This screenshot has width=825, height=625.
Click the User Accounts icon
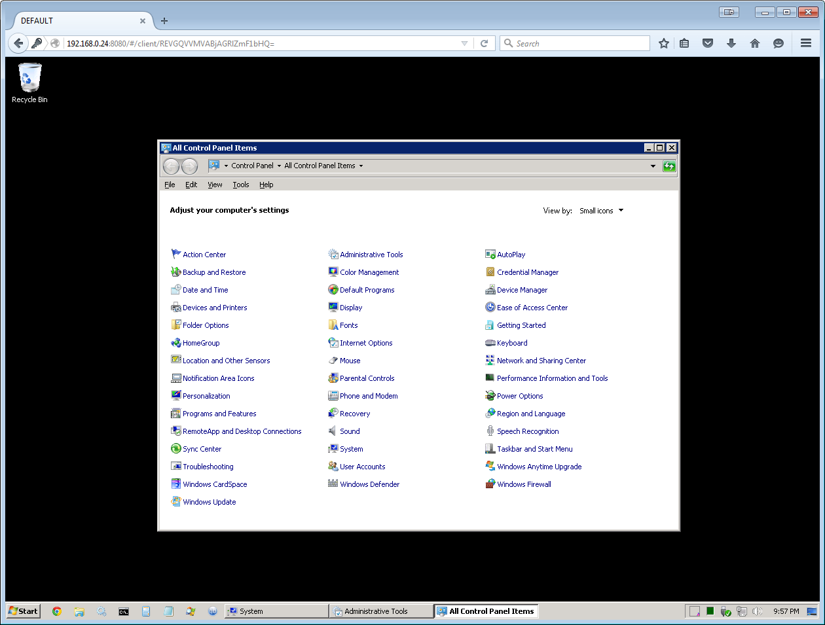(x=333, y=466)
